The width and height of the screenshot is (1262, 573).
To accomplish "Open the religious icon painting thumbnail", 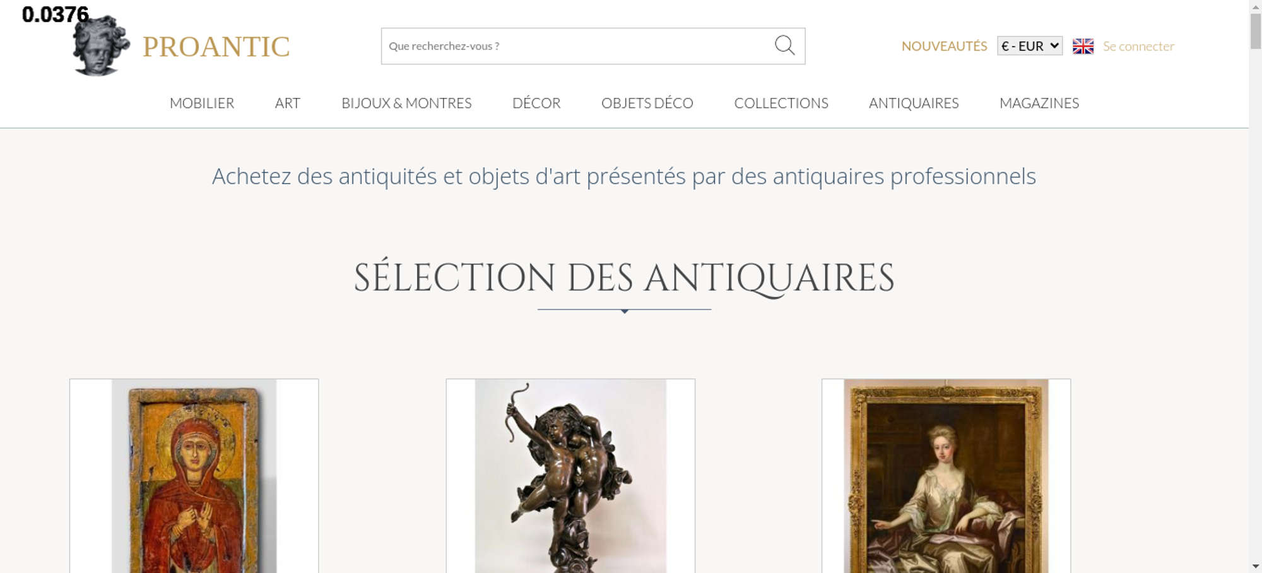I will pos(194,476).
